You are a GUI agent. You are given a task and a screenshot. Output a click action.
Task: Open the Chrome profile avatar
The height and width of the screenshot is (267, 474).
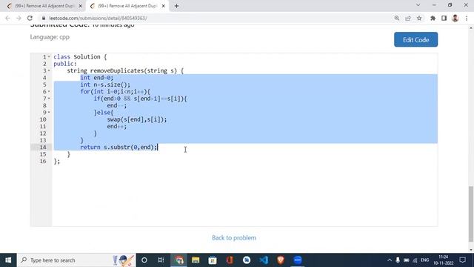(455, 18)
